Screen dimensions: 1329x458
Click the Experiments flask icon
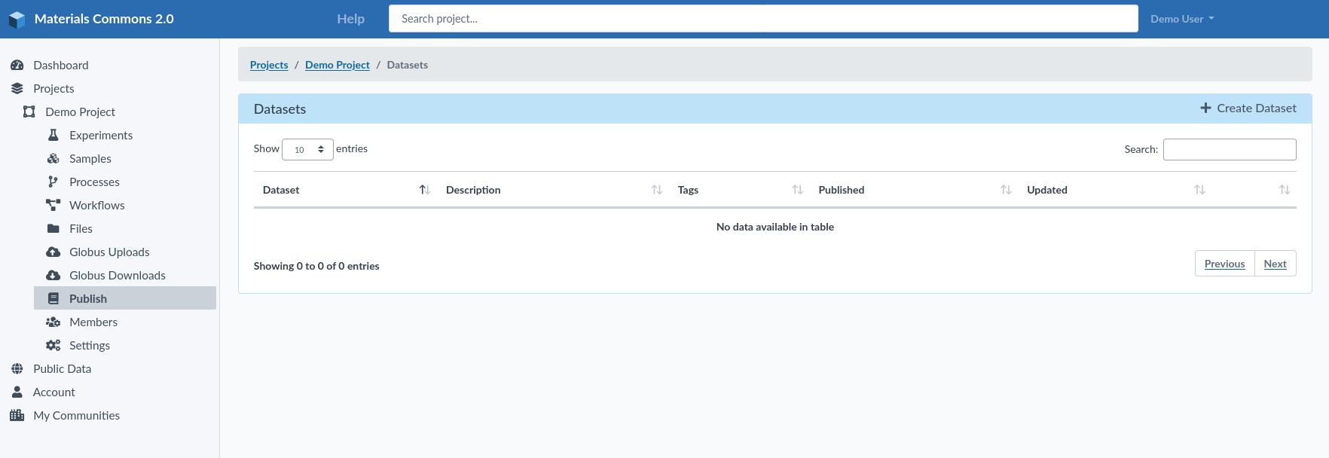(53, 136)
